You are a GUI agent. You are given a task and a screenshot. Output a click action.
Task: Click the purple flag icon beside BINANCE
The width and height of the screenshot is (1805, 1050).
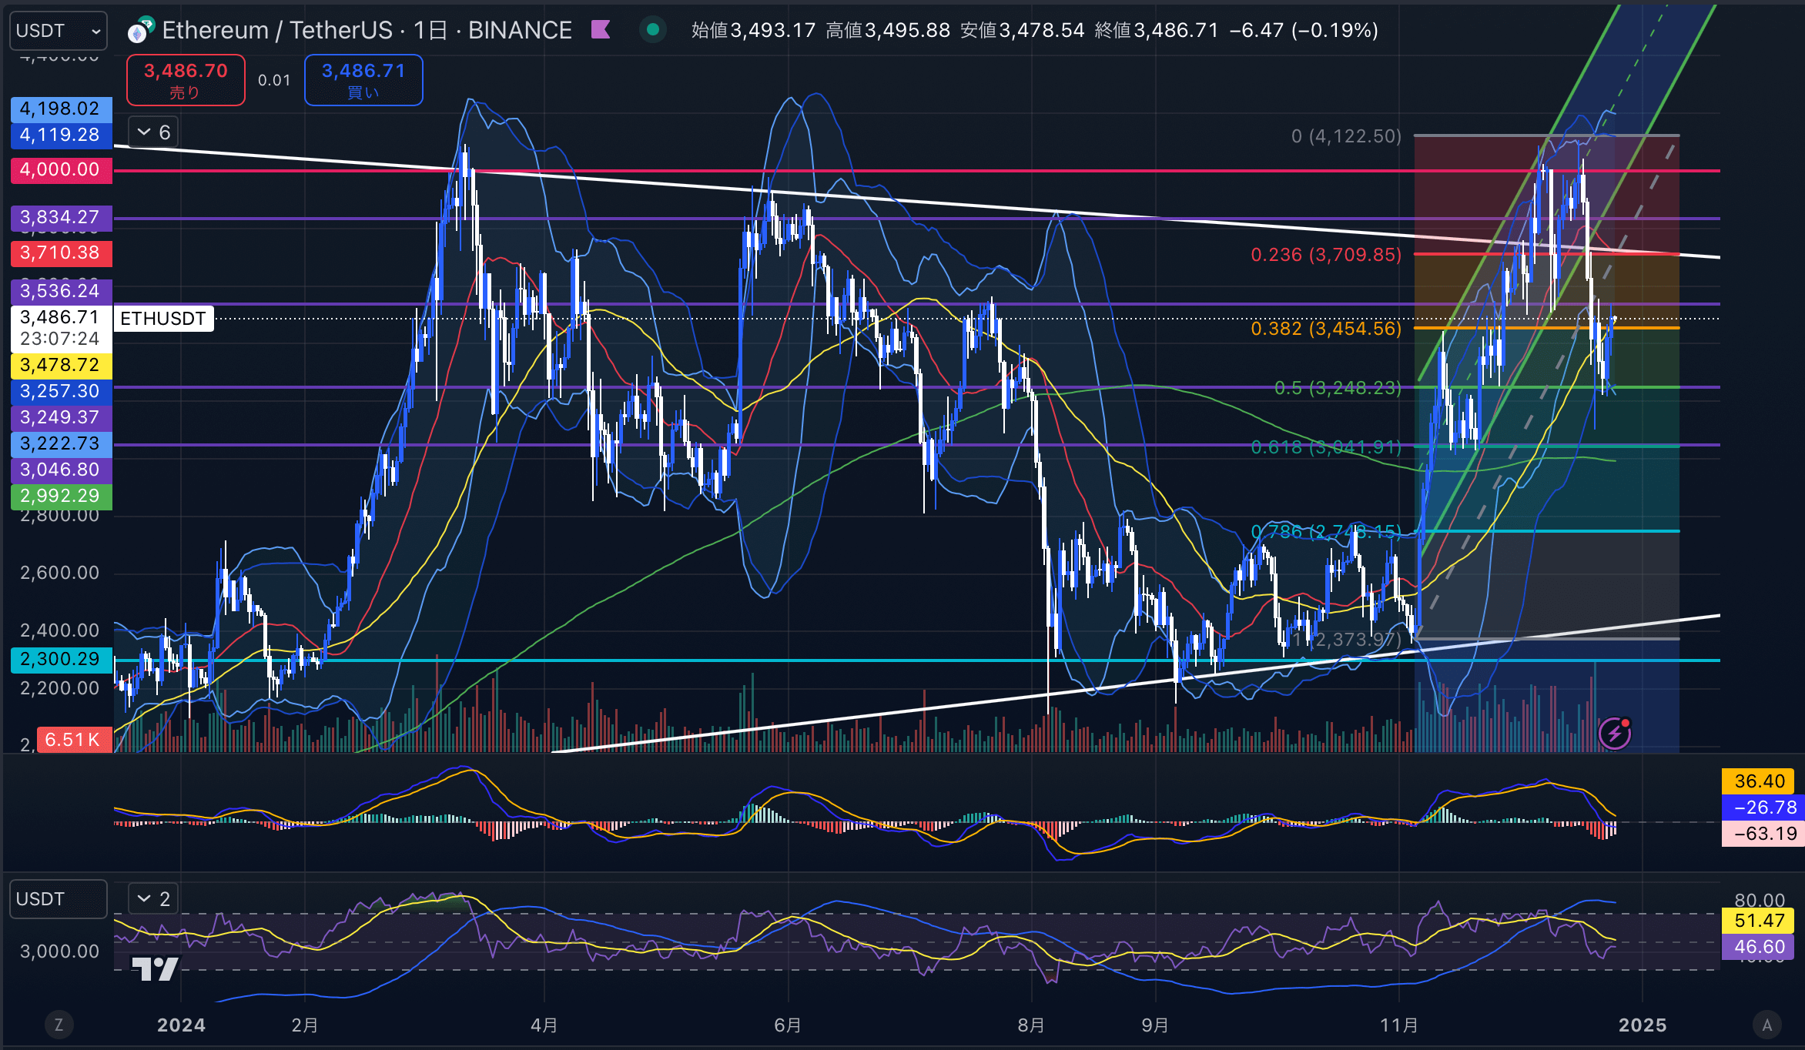click(601, 30)
